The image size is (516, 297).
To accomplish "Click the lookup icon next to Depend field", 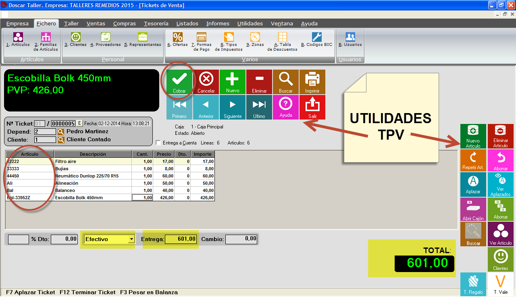I will (x=61, y=132).
